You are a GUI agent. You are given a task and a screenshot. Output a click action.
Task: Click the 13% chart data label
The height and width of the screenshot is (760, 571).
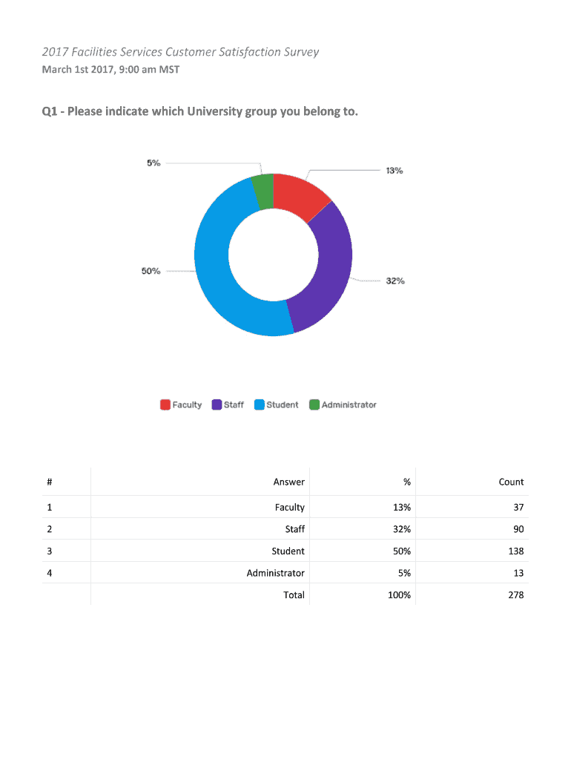[394, 171]
